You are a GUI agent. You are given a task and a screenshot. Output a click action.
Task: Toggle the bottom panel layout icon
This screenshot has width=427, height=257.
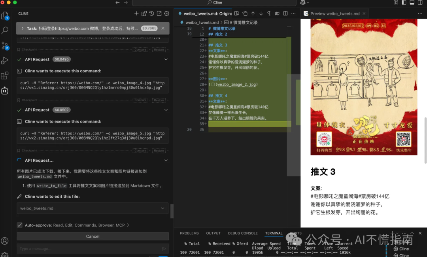click(x=412, y=2)
